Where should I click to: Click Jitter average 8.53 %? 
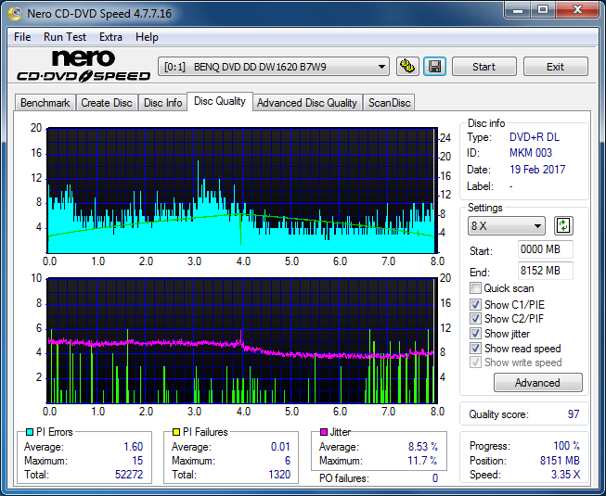423,447
